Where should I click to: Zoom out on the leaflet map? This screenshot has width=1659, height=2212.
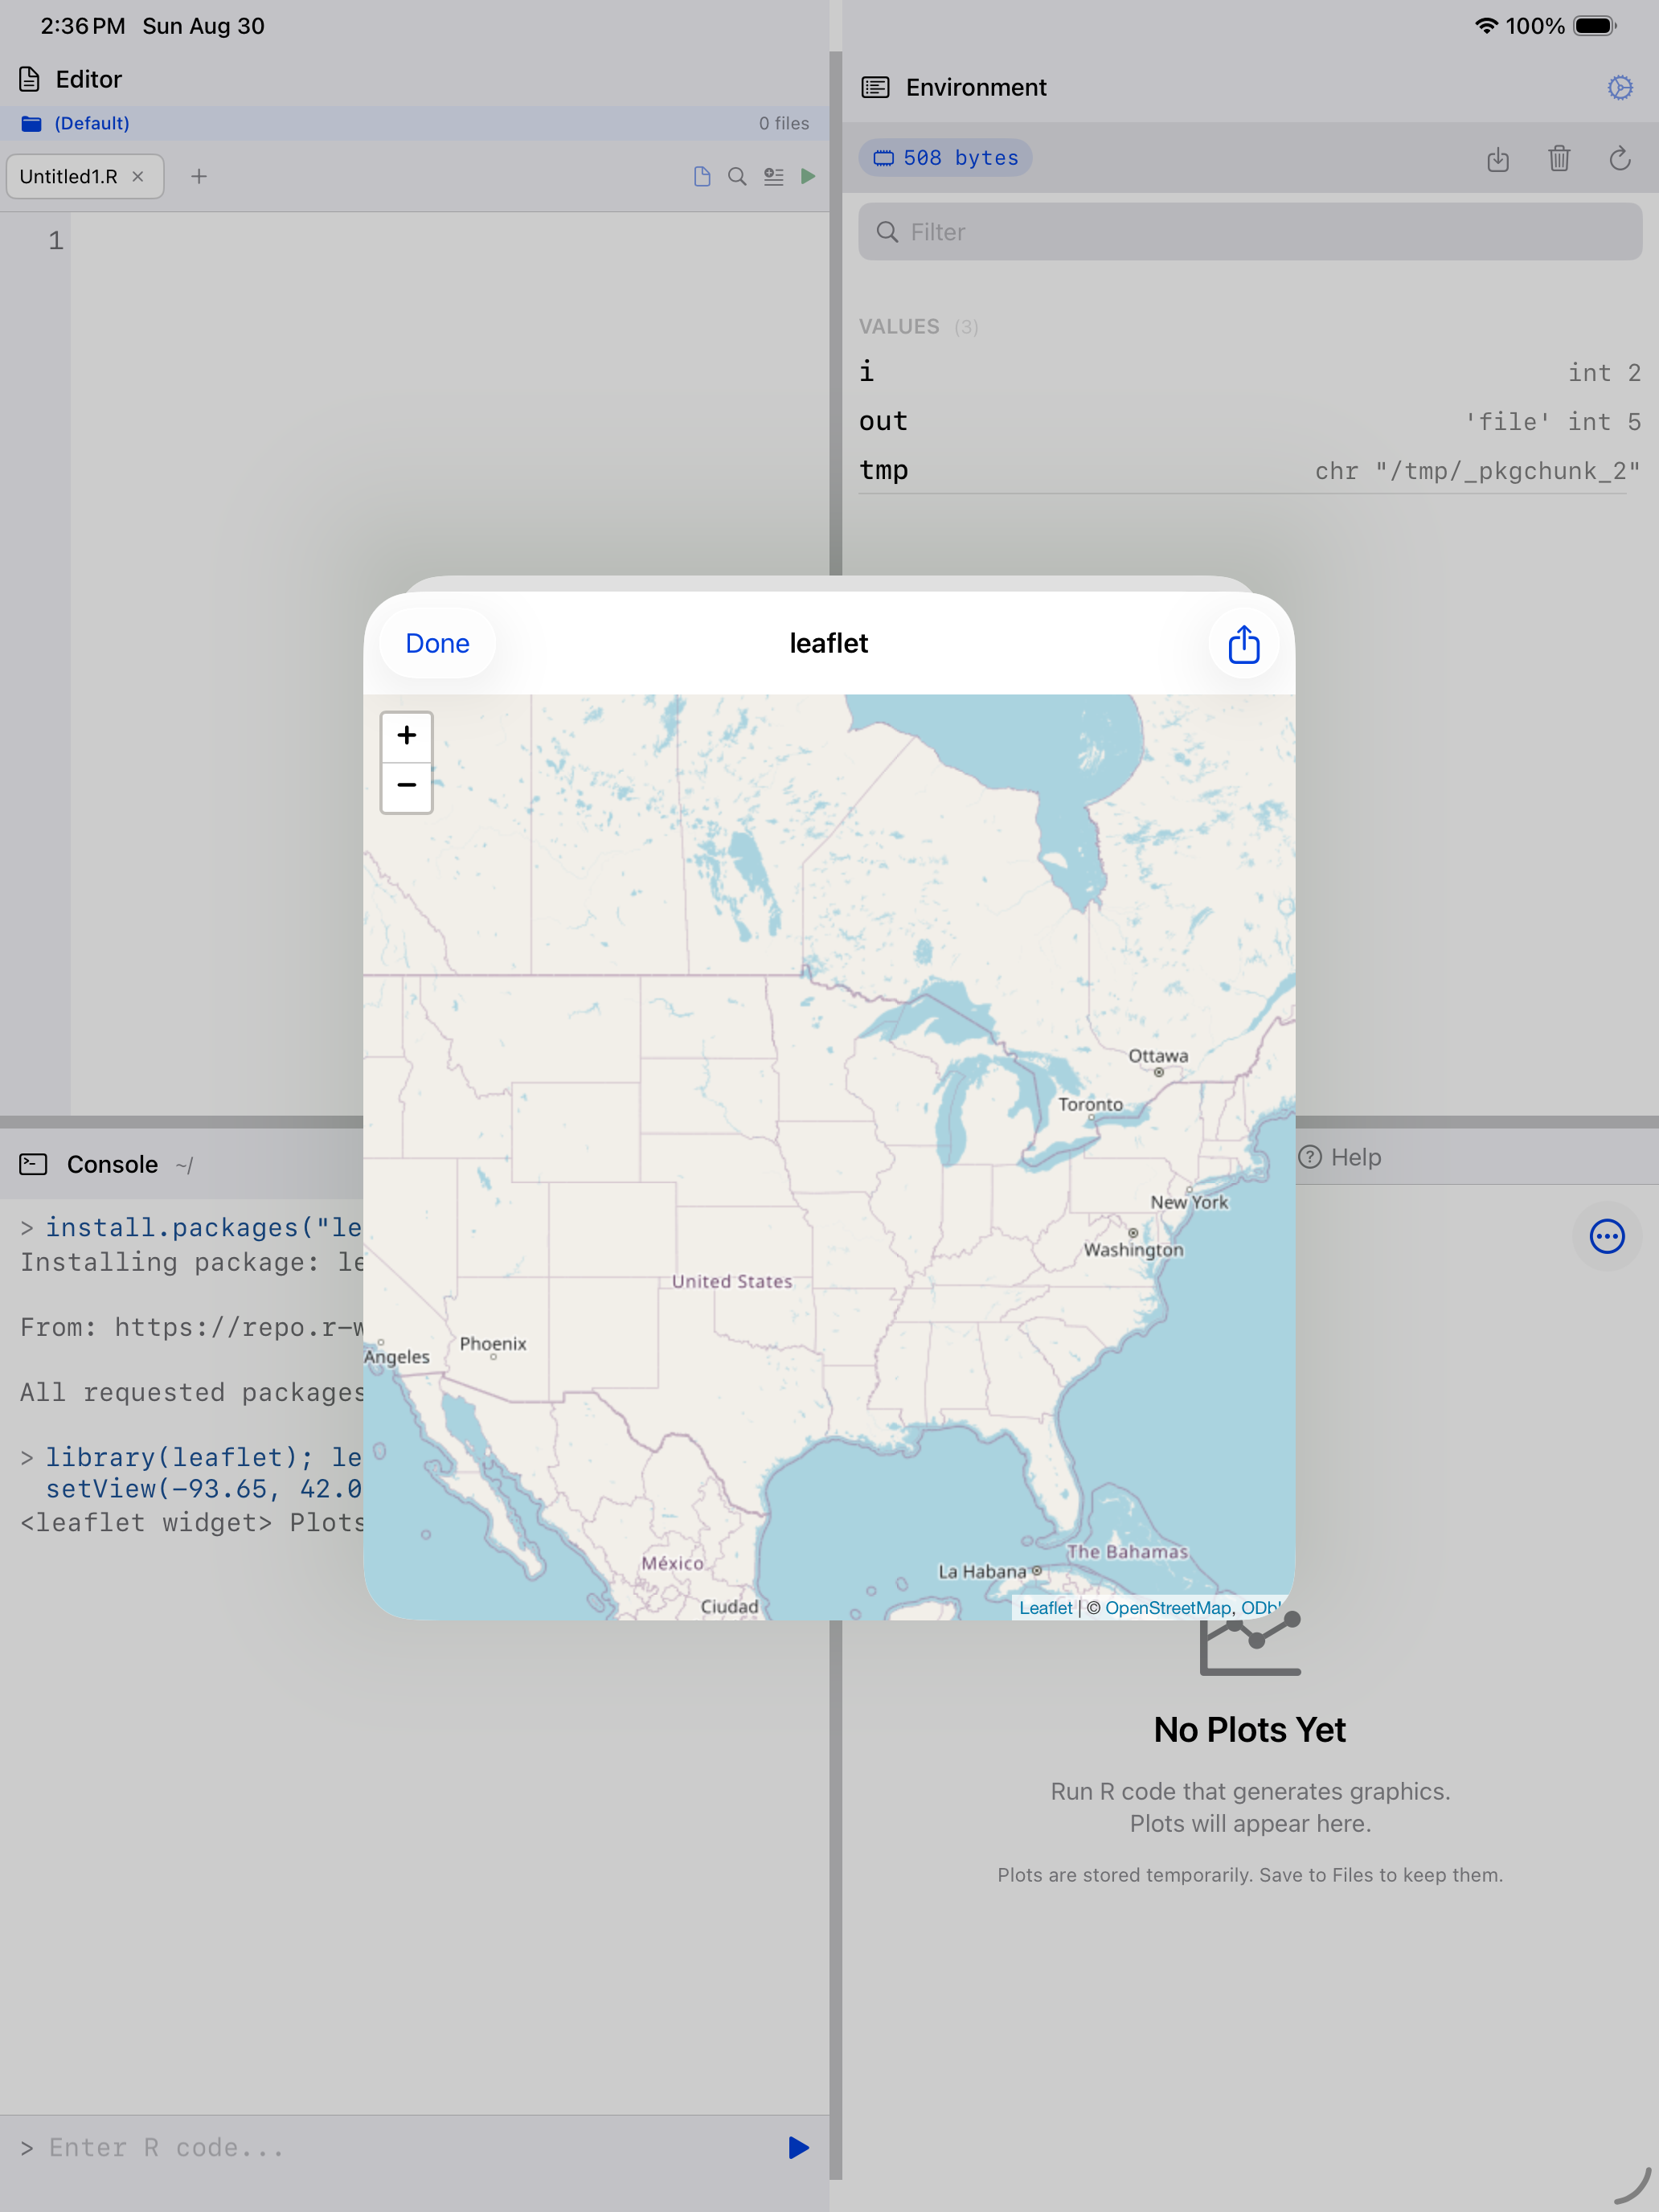pyautogui.click(x=406, y=787)
